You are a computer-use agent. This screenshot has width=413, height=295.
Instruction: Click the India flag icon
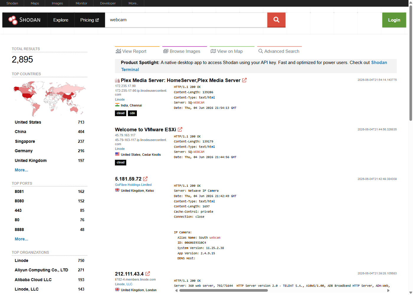tap(117, 105)
